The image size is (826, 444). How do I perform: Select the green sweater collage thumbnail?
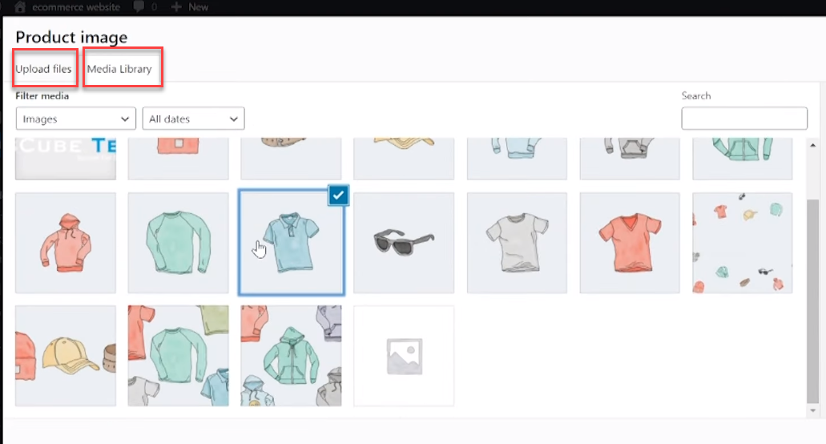tap(178, 356)
